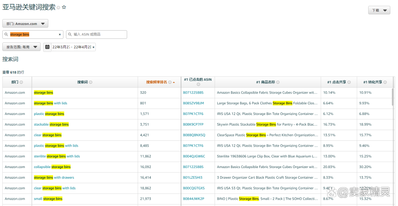Click the #1 转化共享 column header
This screenshot has width=398, height=206.
(x=375, y=82)
